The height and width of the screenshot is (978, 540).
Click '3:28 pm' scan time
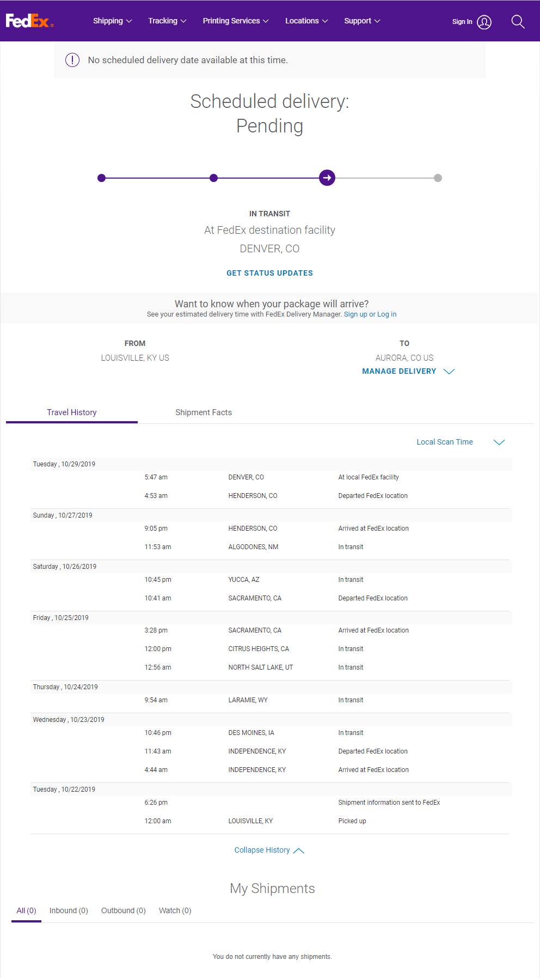tap(156, 630)
